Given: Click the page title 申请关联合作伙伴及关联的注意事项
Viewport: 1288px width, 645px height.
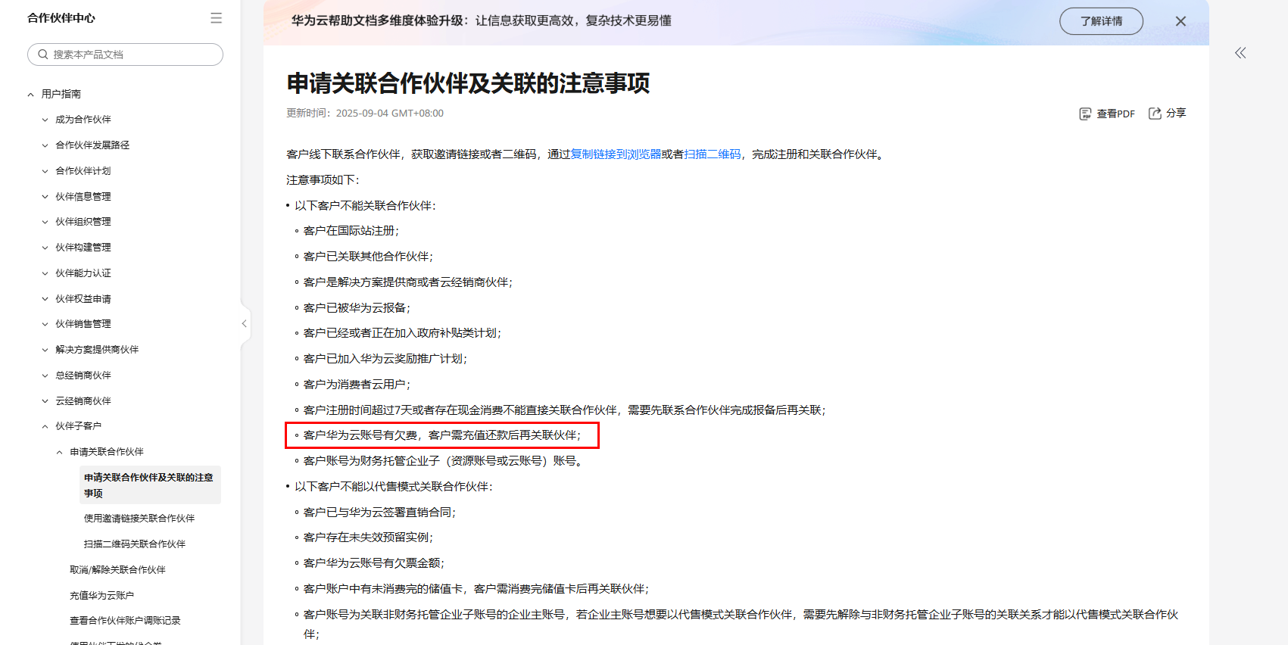Looking at the screenshot, I should tap(468, 83).
